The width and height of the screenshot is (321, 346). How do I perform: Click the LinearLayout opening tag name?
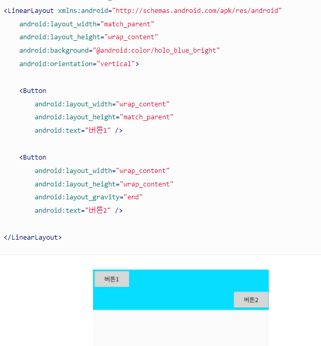(x=30, y=11)
